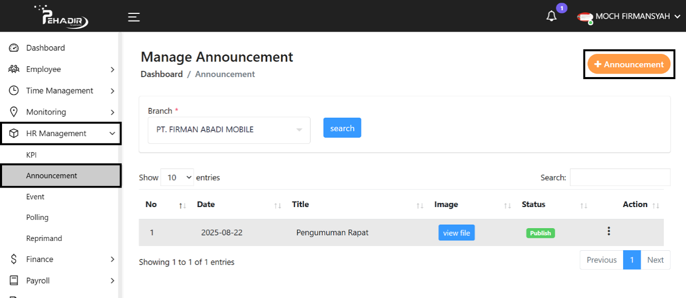686x298 pixels.
Task: Open the Branch selection dropdown
Action: [229, 129]
